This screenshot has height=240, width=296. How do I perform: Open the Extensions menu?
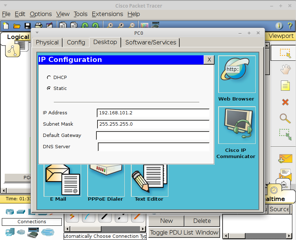pos(107,14)
